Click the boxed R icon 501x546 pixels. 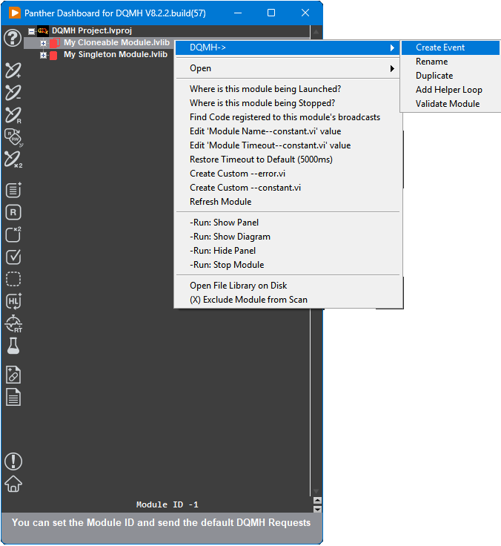click(13, 212)
